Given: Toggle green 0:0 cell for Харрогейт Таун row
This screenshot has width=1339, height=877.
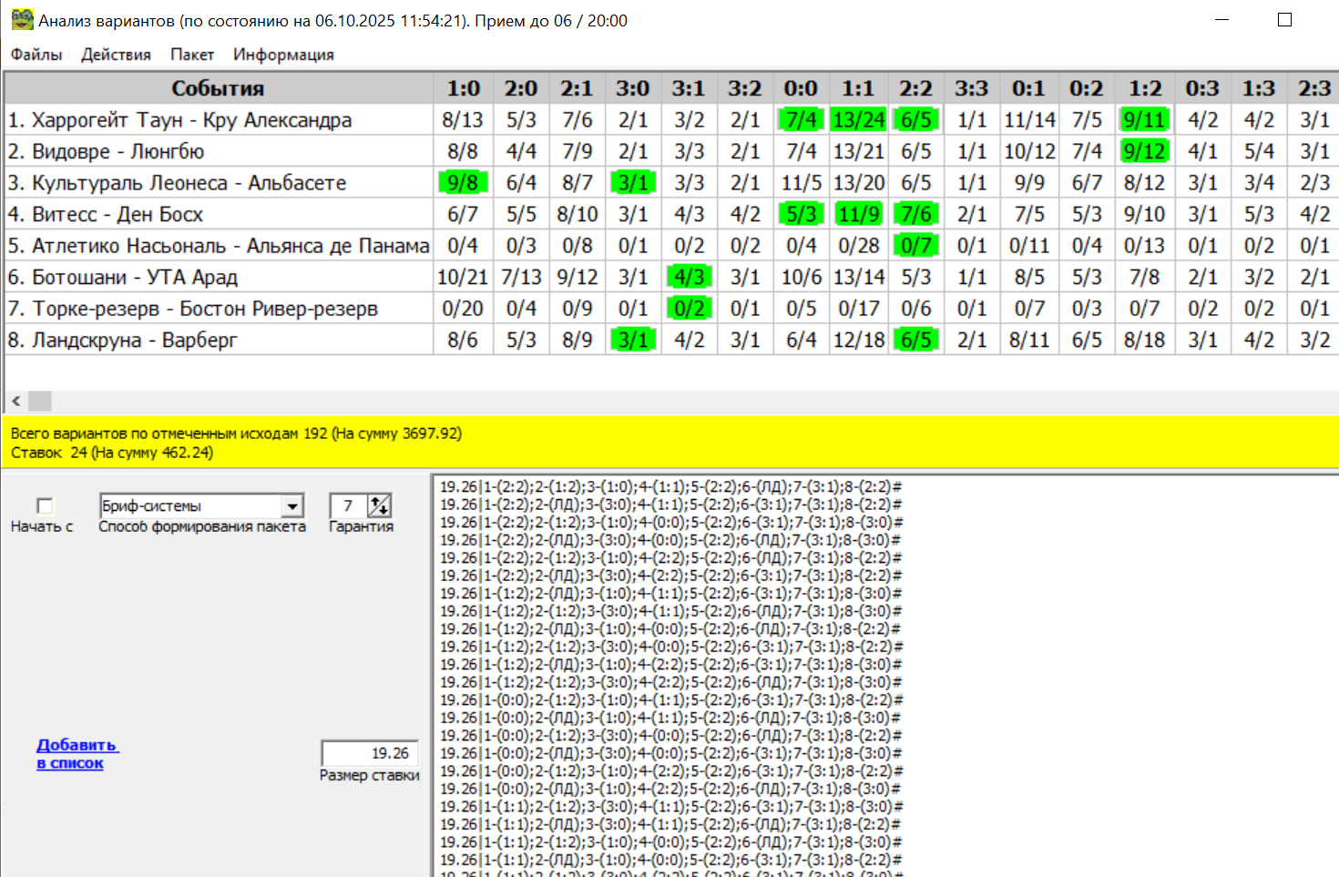Looking at the screenshot, I should click(x=801, y=120).
